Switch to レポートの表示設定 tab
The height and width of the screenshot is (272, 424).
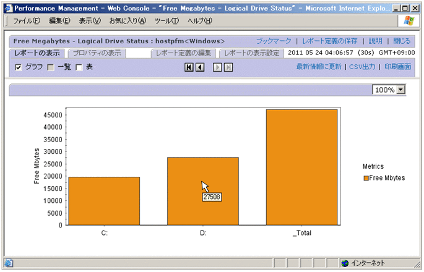pyautogui.click(x=251, y=53)
